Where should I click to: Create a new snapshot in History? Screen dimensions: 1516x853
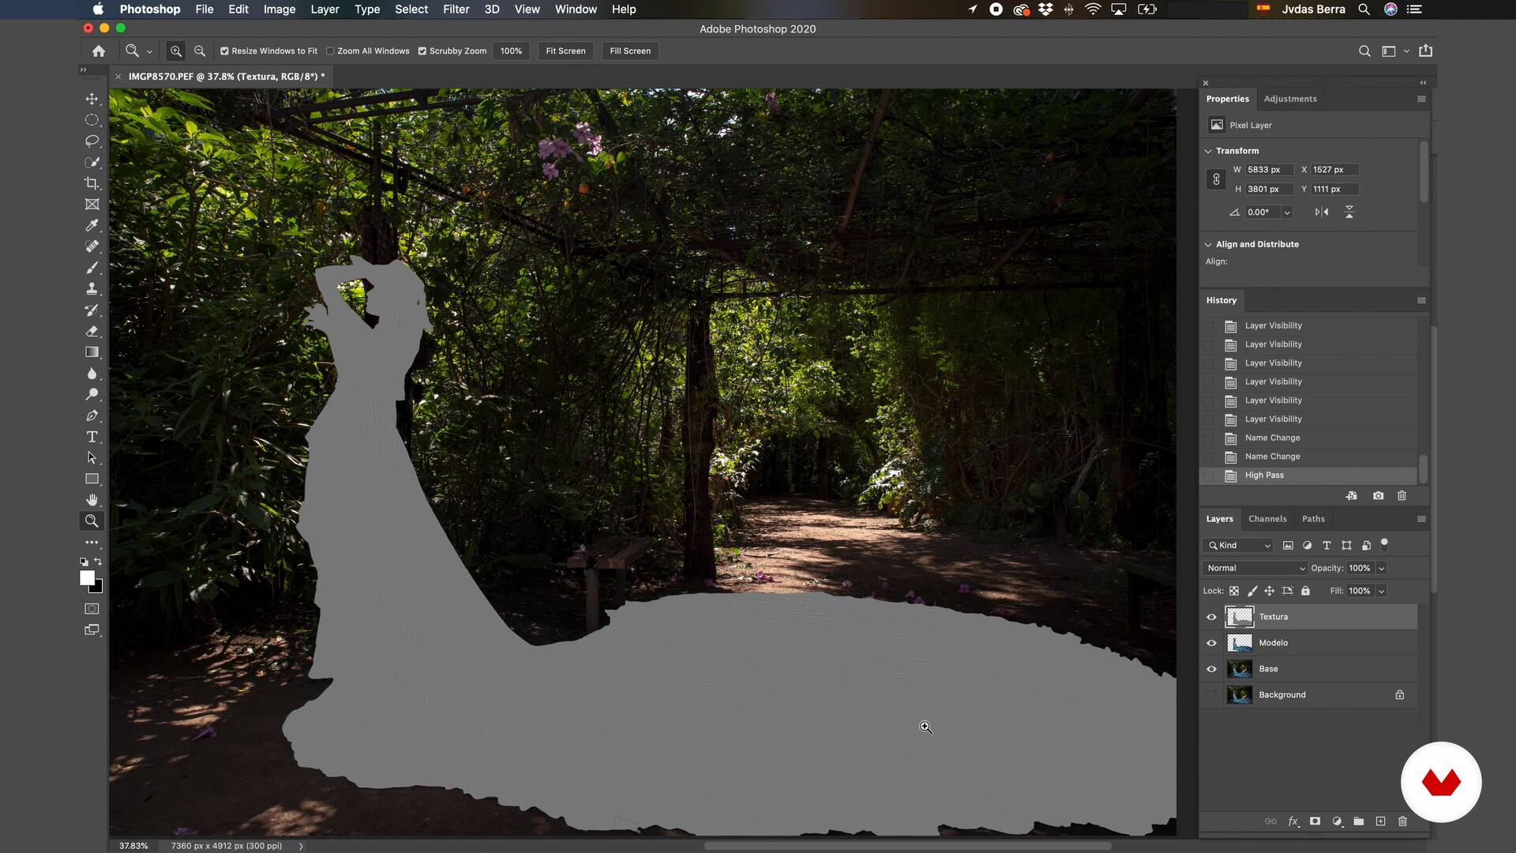(x=1378, y=496)
